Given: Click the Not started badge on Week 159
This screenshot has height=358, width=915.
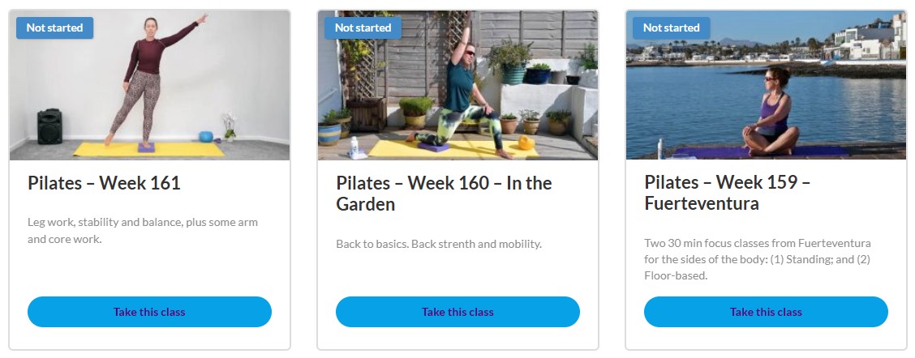Looking at the screenshot, I should tap(671, 28).
